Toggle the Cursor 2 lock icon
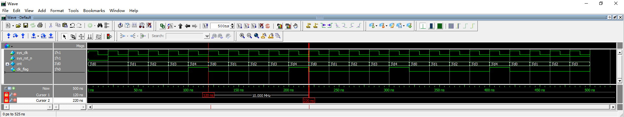 6,100
